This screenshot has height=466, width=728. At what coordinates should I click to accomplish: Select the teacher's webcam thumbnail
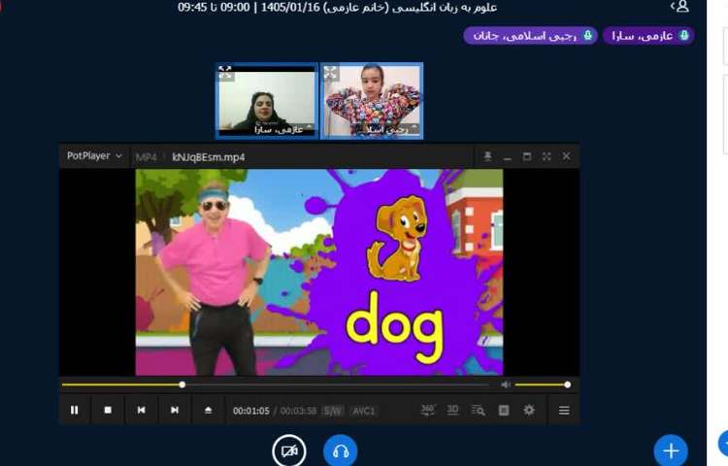(267, 101)
